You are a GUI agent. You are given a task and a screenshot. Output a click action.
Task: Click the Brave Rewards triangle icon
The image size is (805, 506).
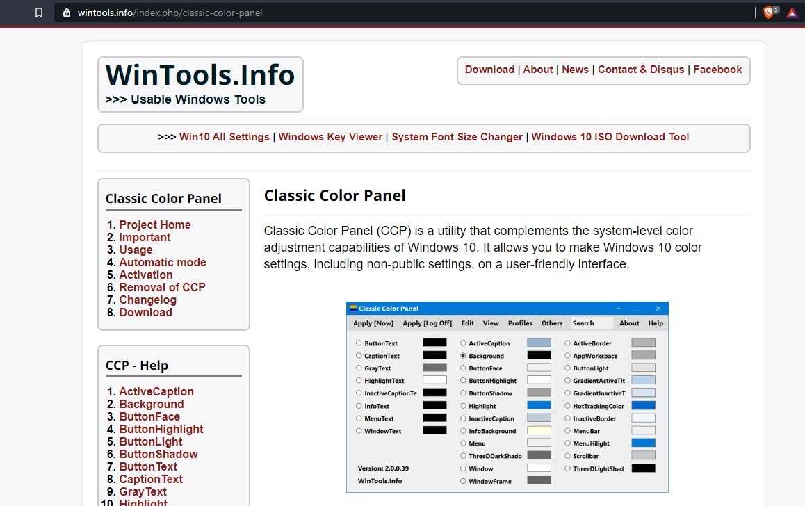click(x=792, y=13)
